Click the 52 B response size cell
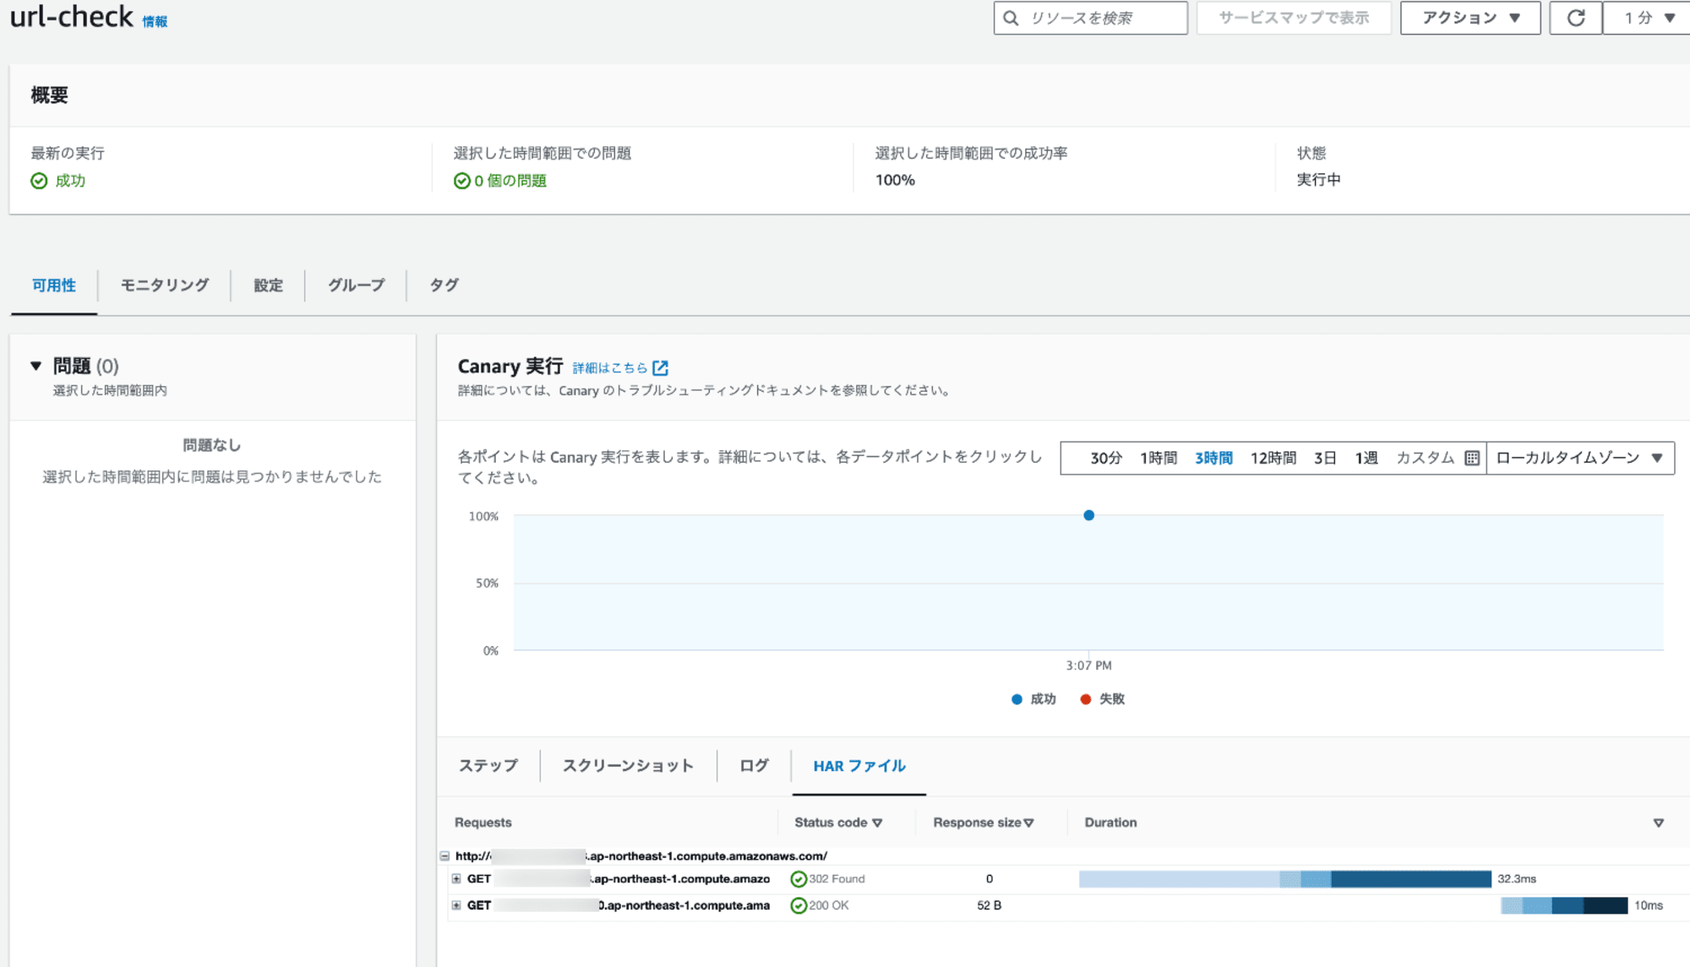The image size is (1690, 967). click(989, 905)
